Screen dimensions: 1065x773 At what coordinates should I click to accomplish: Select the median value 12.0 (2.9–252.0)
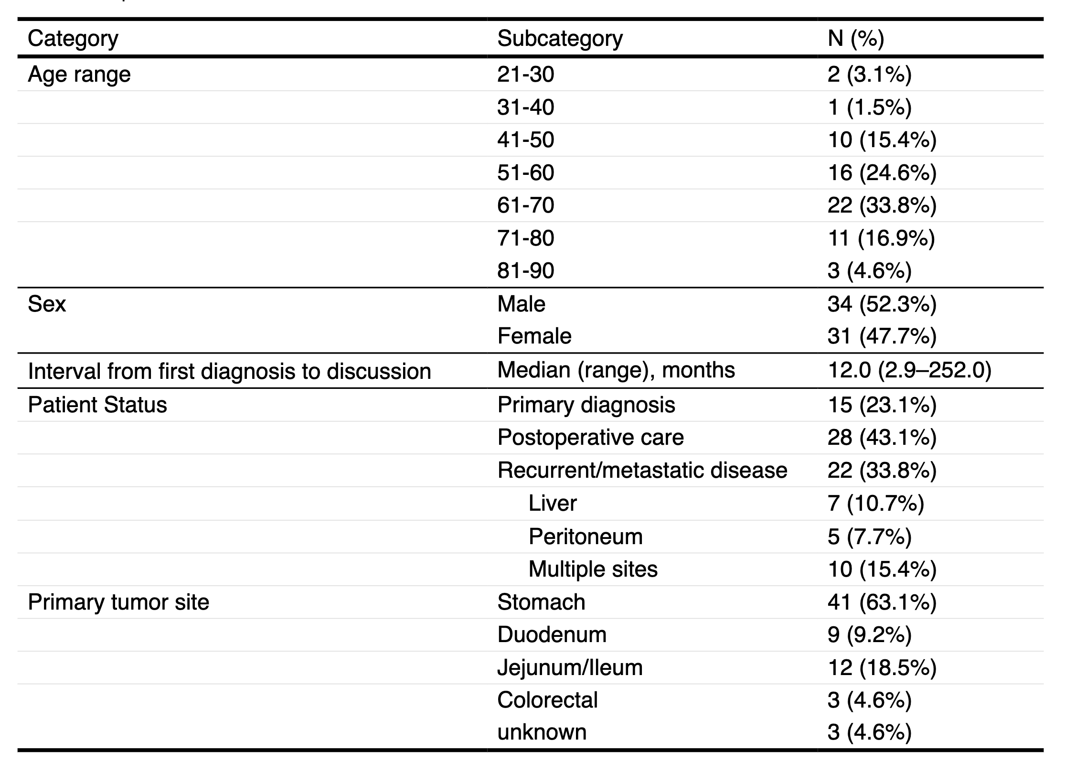click(909, 370)
